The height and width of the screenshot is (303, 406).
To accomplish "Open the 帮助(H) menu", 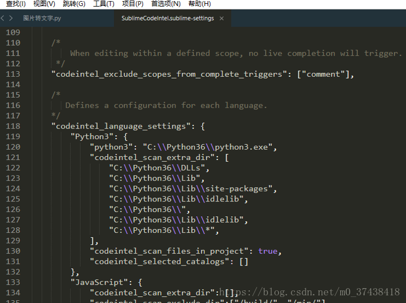I will [199, 4].
